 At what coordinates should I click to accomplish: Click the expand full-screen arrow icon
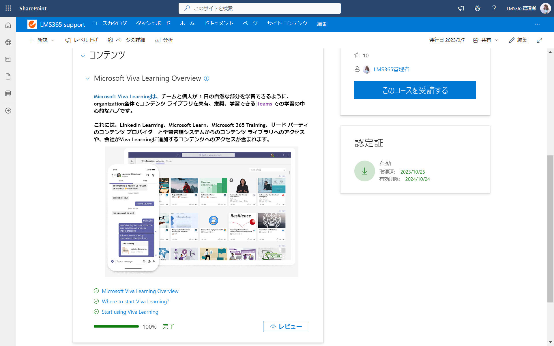539,40
